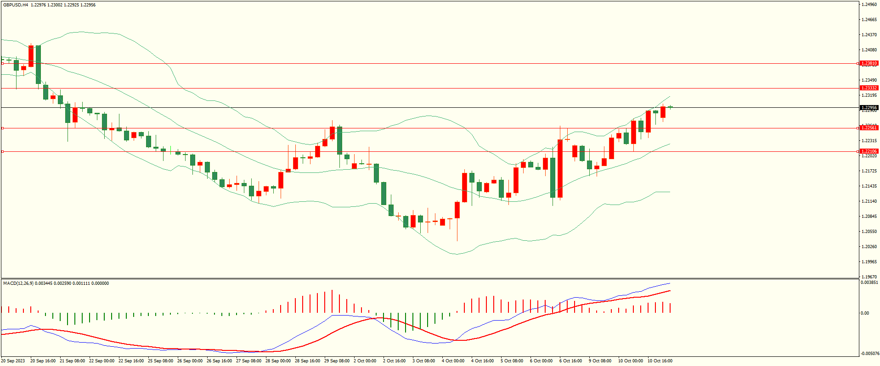Click left handle of 1.22106 horizontal line
This screenshot has height=366, width=880.
pos(3,151)
